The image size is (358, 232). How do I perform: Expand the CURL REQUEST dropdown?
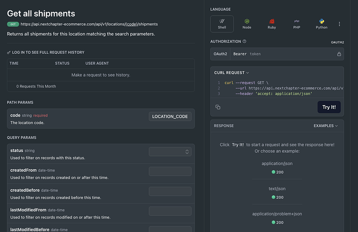click(x=231, y=72)
